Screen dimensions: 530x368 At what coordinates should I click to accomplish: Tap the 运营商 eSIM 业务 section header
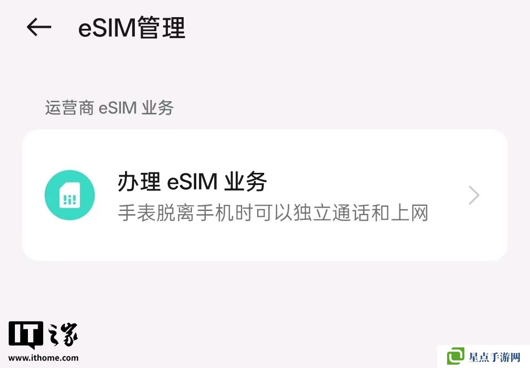109,108
